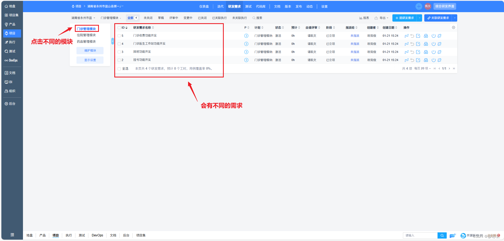Click decompose icon for 门诊医生工作站功能开发

426,44
